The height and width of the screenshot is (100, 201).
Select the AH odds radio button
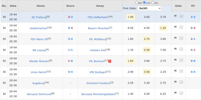tap(137, 2)
